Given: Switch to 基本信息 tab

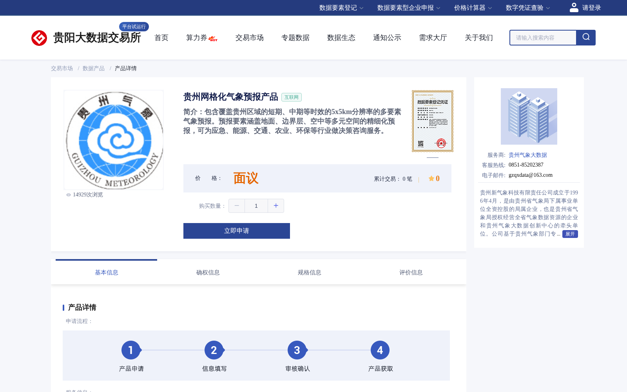Looking at the screenshot, I should pyautogui.click(x=106, y=272).
